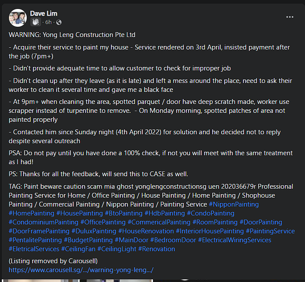The width and height of the screenshot is (305, 282).
Task: Open the #DoorPainting hashtag
Action: click(x=261, y=222)
